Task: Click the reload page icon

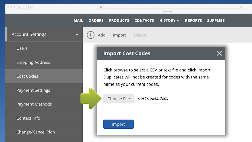Action: [241, 7]
